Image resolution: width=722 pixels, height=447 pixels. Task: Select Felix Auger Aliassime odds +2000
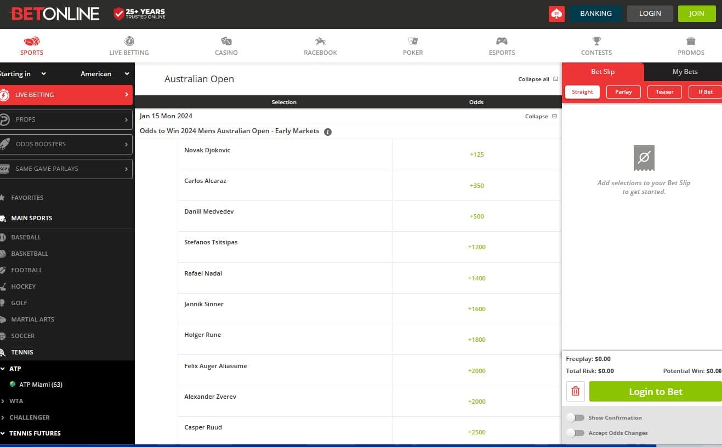477,371
